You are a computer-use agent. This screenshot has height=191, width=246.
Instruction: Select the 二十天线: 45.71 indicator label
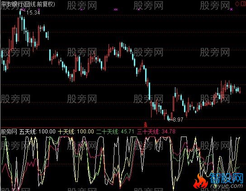click(115, 132)
